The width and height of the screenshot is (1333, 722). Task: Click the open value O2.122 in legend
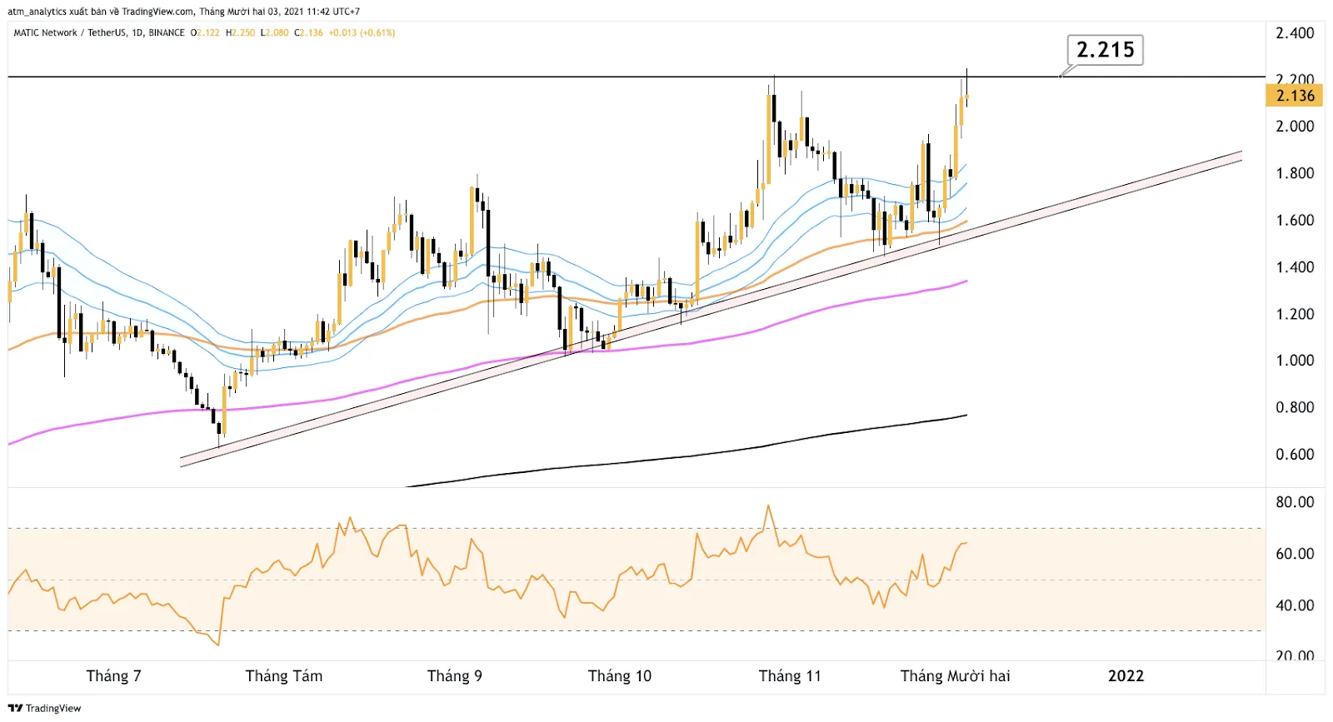(205, 32)
